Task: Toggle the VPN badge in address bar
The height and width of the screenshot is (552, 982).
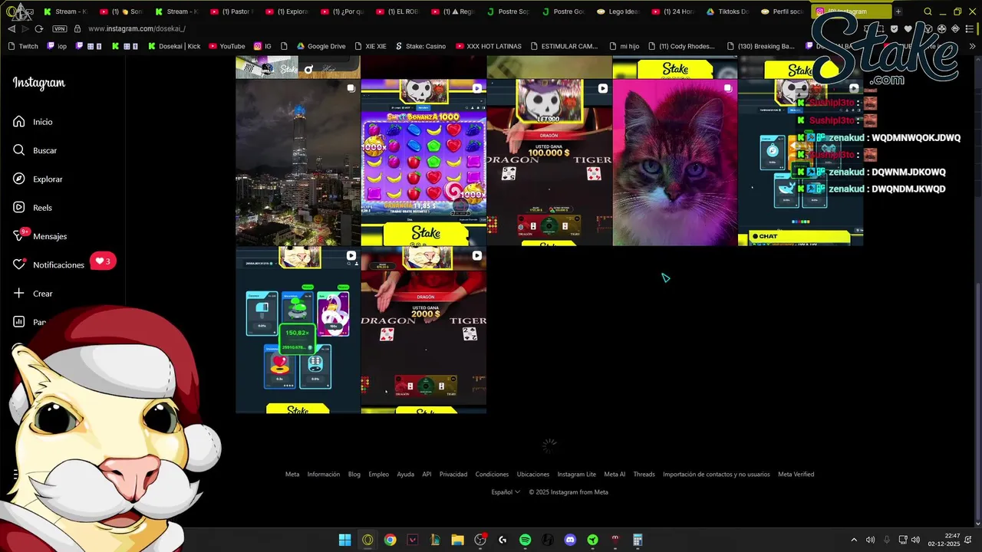Action: click(60, 28)
